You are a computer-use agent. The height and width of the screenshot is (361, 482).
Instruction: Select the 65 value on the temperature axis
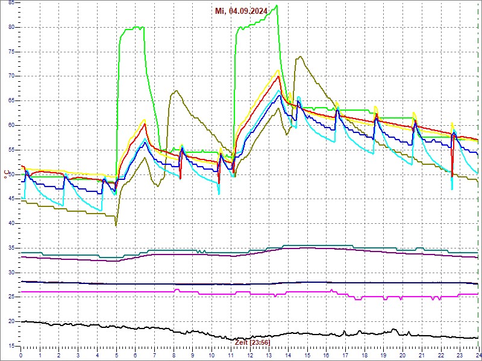click(11, 100)
